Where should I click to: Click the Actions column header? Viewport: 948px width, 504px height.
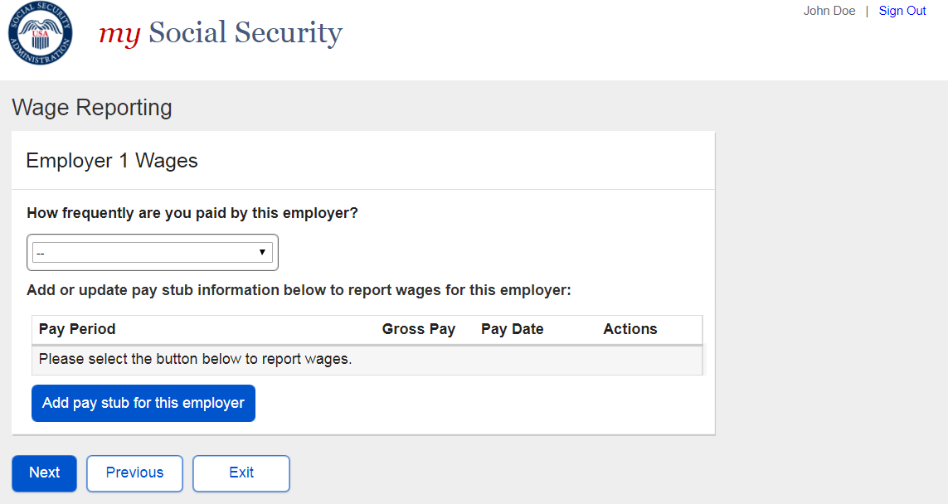(x=630, y=329)
